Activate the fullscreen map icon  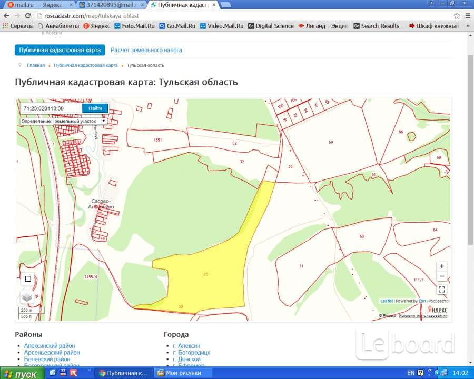pyautogui.click(x=442, y=289)
